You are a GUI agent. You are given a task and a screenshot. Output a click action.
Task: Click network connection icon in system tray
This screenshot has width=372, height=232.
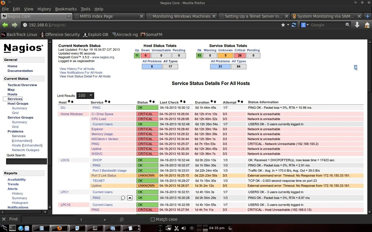tap(168, 228)
